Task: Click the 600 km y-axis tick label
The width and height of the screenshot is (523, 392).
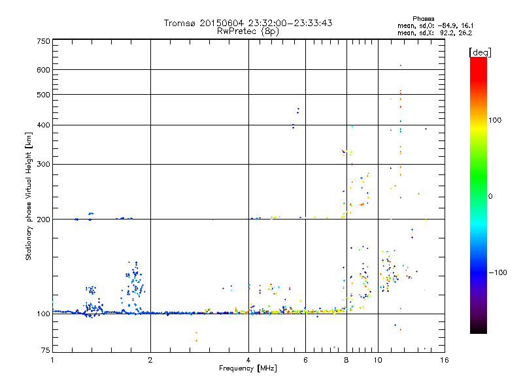Action: pos(44,70)
